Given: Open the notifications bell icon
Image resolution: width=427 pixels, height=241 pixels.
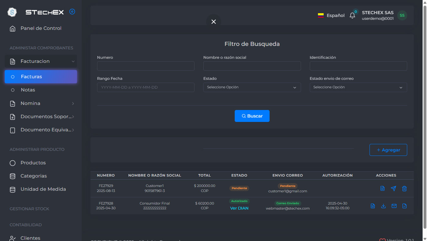Looking at the screenshot, I should point(352,15).
